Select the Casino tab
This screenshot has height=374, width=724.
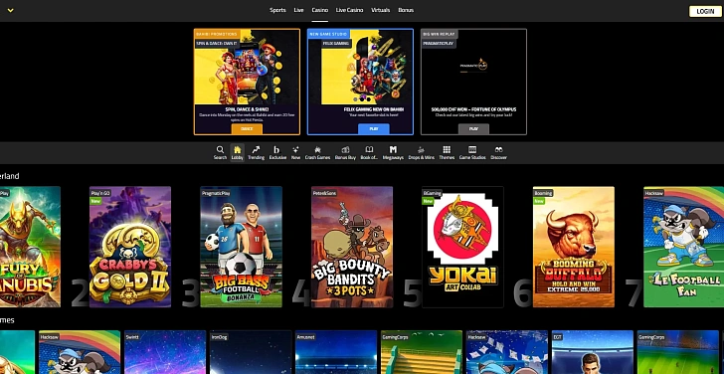[x=320, y=10]
